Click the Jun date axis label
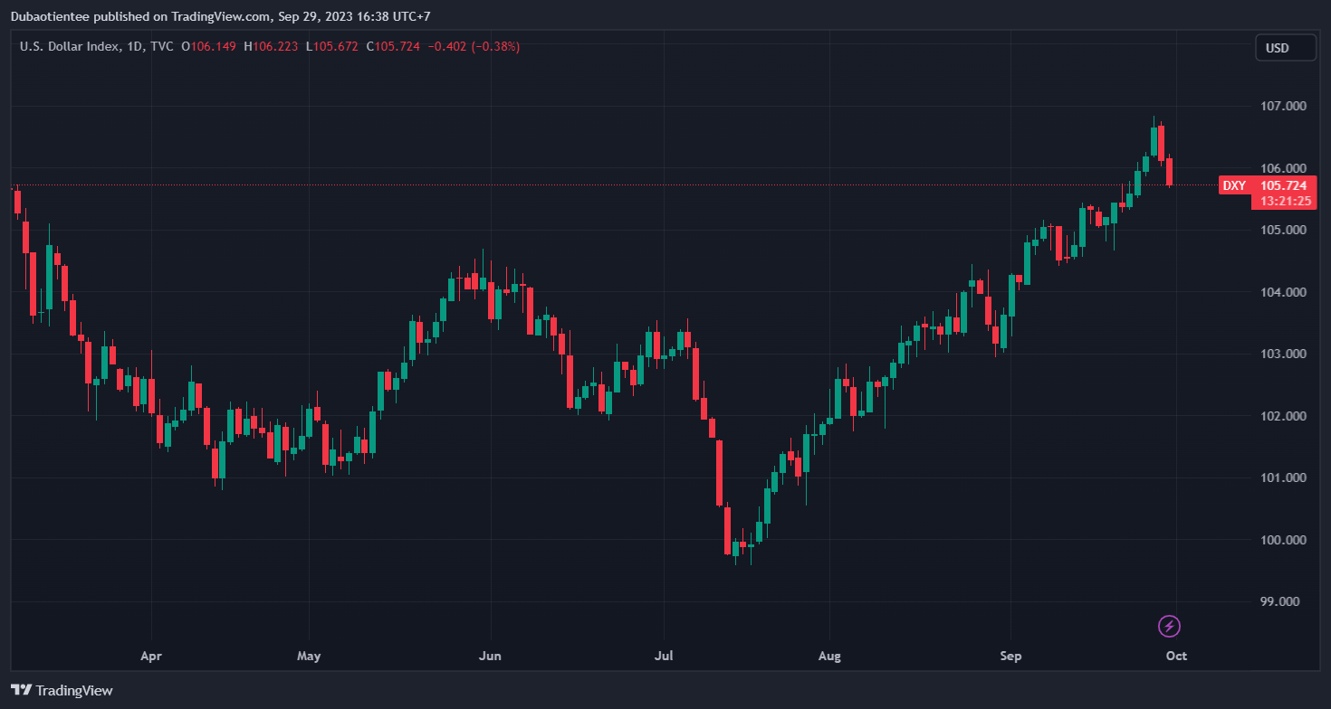This screenshot has width=1331, height=709. tap(490, 656)
